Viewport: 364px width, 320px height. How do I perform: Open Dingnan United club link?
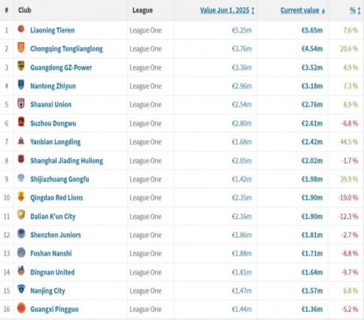point(52,272)
